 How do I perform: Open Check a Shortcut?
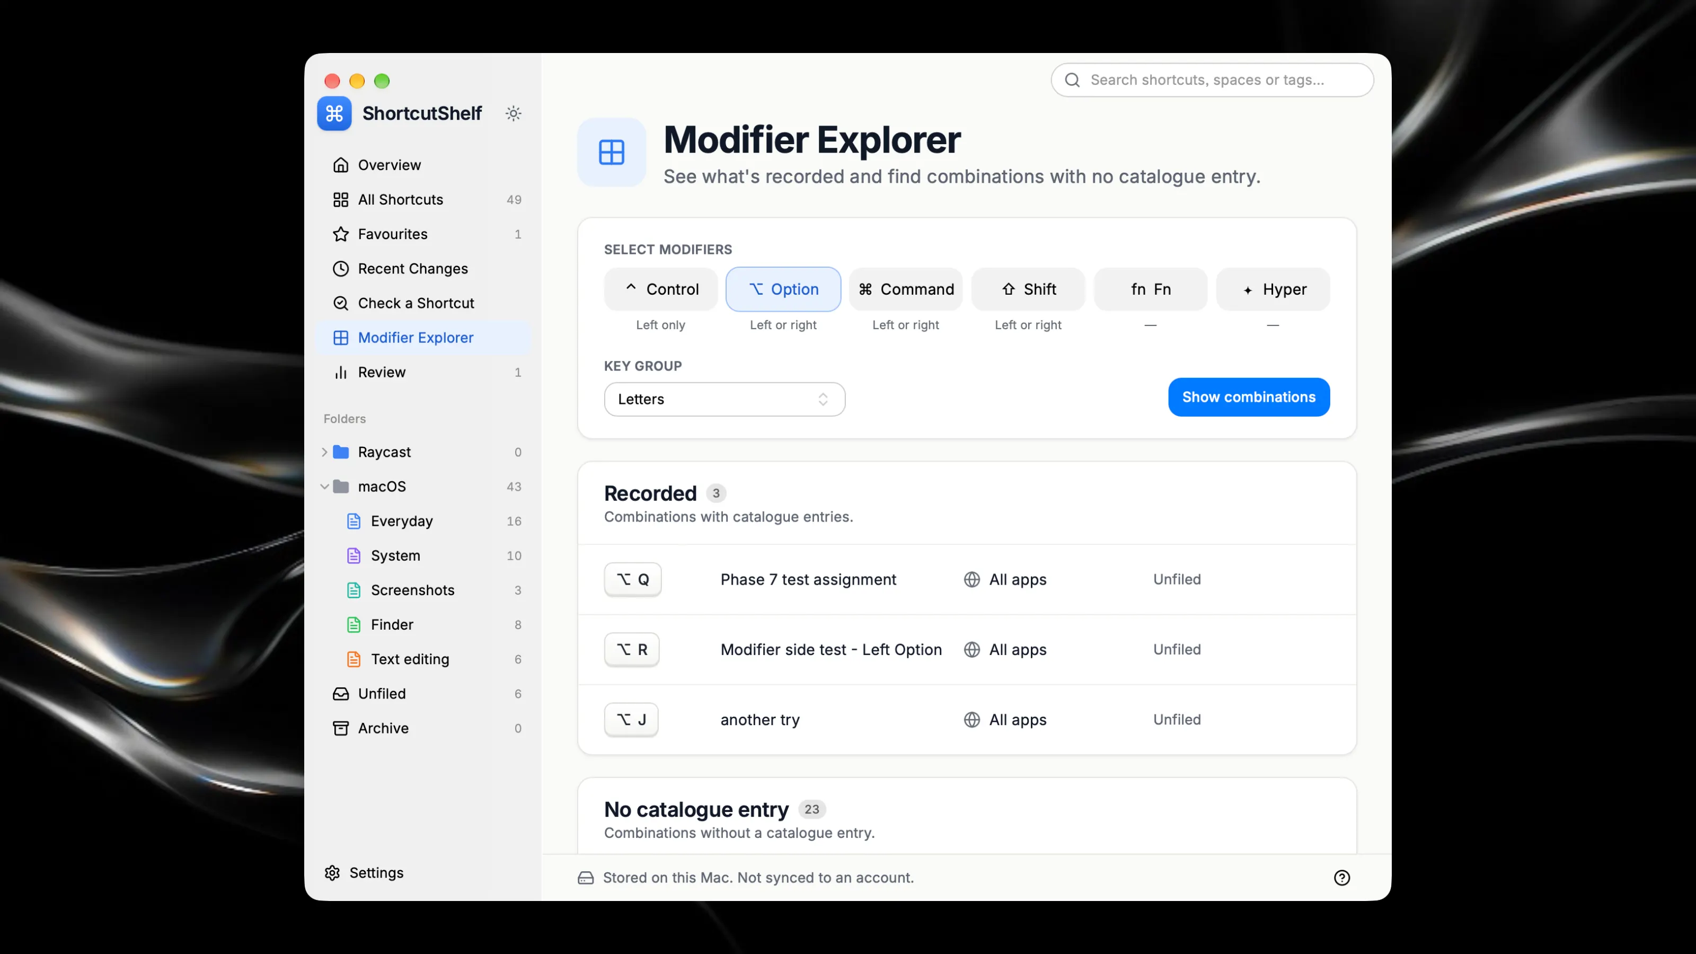pos(423,303)
